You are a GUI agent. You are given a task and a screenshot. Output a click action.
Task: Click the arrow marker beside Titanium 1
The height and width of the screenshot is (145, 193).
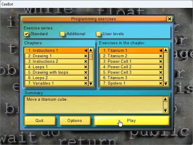161,50
